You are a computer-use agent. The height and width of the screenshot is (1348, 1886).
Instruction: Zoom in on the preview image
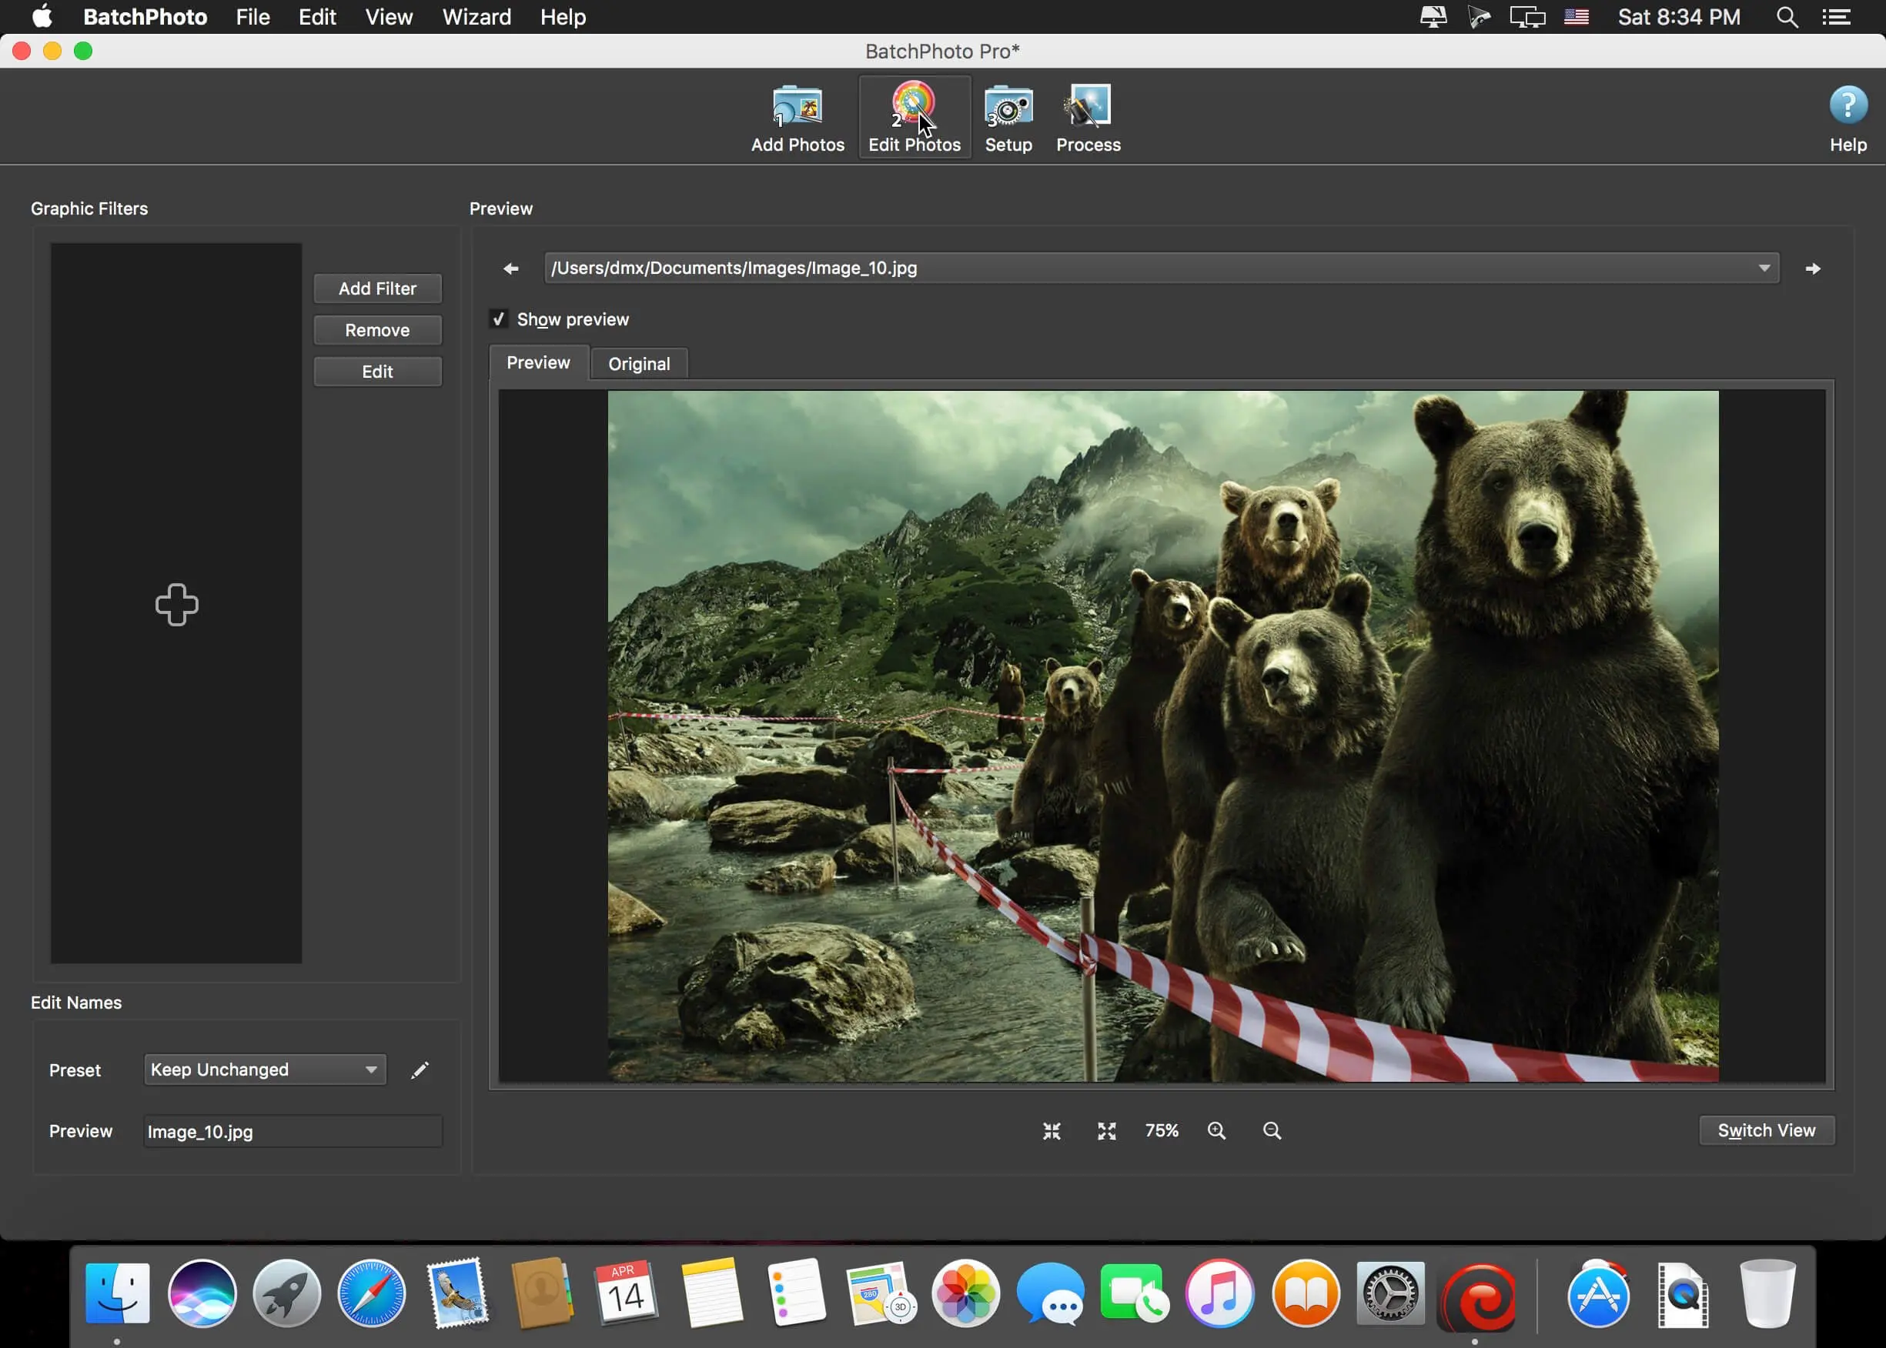click(x=1216, y=1129)
